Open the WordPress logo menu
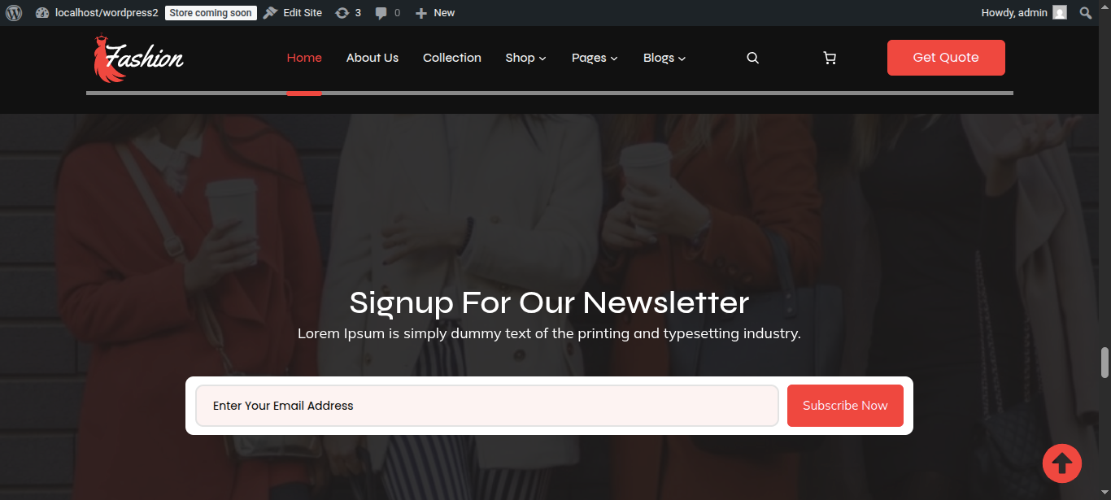 tap(14, 13)
